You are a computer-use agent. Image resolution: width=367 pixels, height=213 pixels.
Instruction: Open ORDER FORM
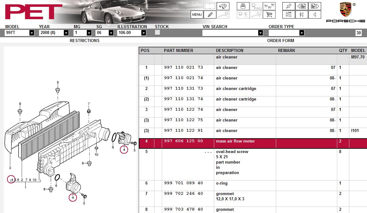281,40
